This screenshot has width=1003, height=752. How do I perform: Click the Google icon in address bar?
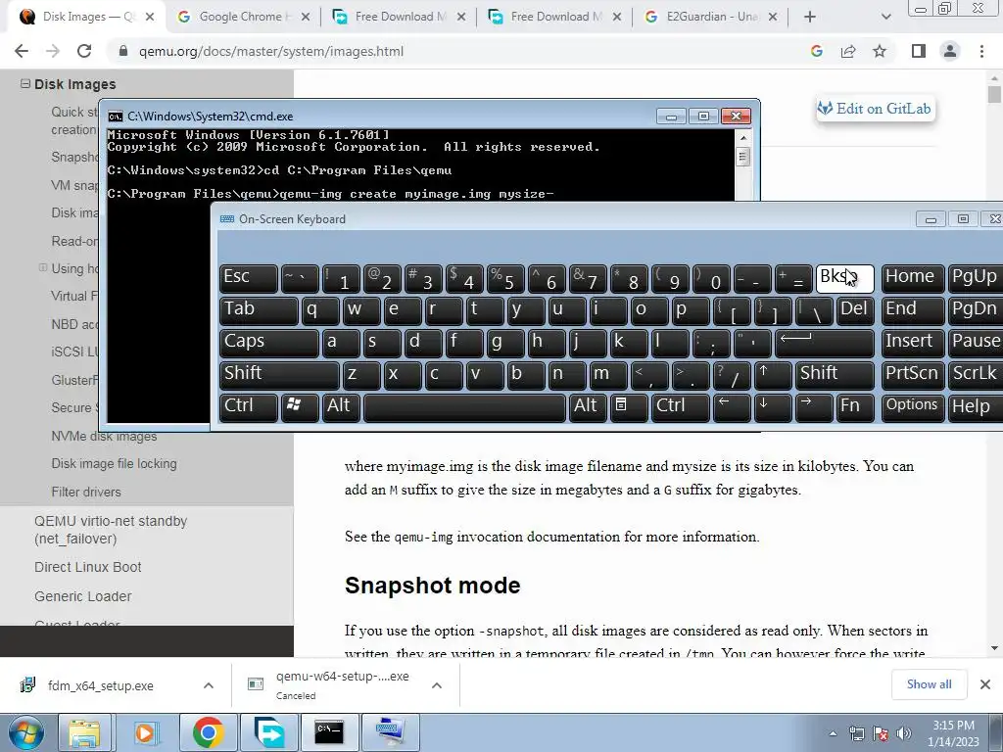pos(816,51)
